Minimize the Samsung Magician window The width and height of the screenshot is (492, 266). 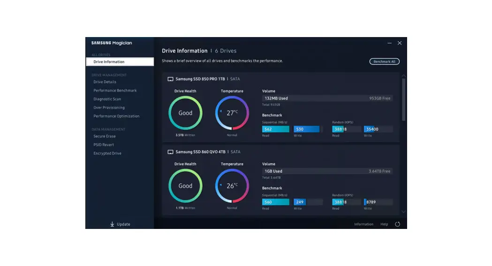[x=389, y=43]
